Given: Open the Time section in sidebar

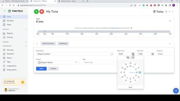Looking at the screenshot, I should [14, 17].
